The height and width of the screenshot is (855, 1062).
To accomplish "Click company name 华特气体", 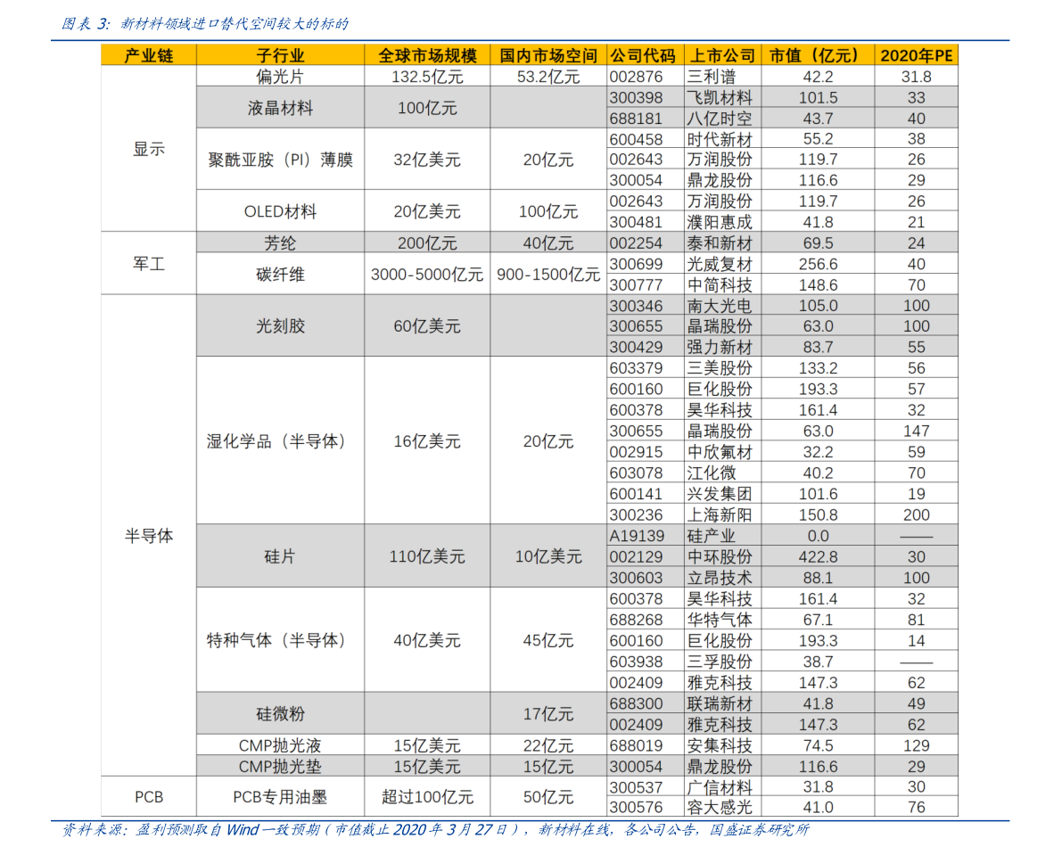I will [x=720, y=620].
